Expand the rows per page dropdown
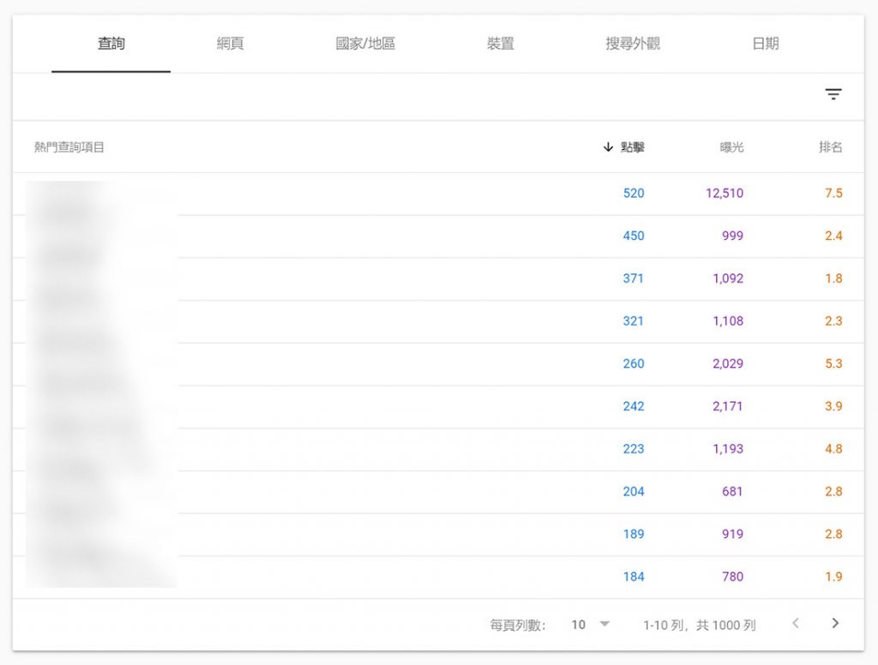The height and width of the screenshot is (665, 878). (x=590, y=625)
